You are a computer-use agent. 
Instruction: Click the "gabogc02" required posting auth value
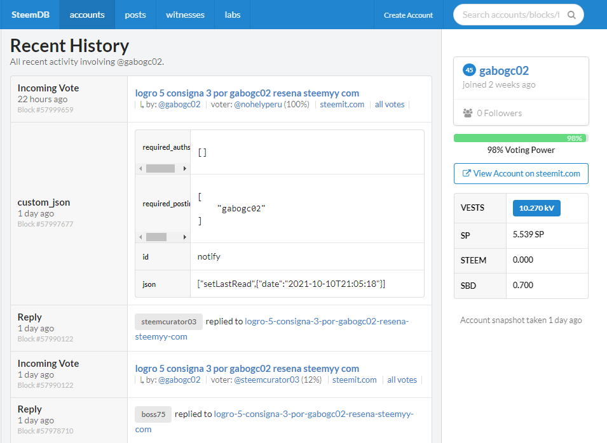[x=241, y=209]
